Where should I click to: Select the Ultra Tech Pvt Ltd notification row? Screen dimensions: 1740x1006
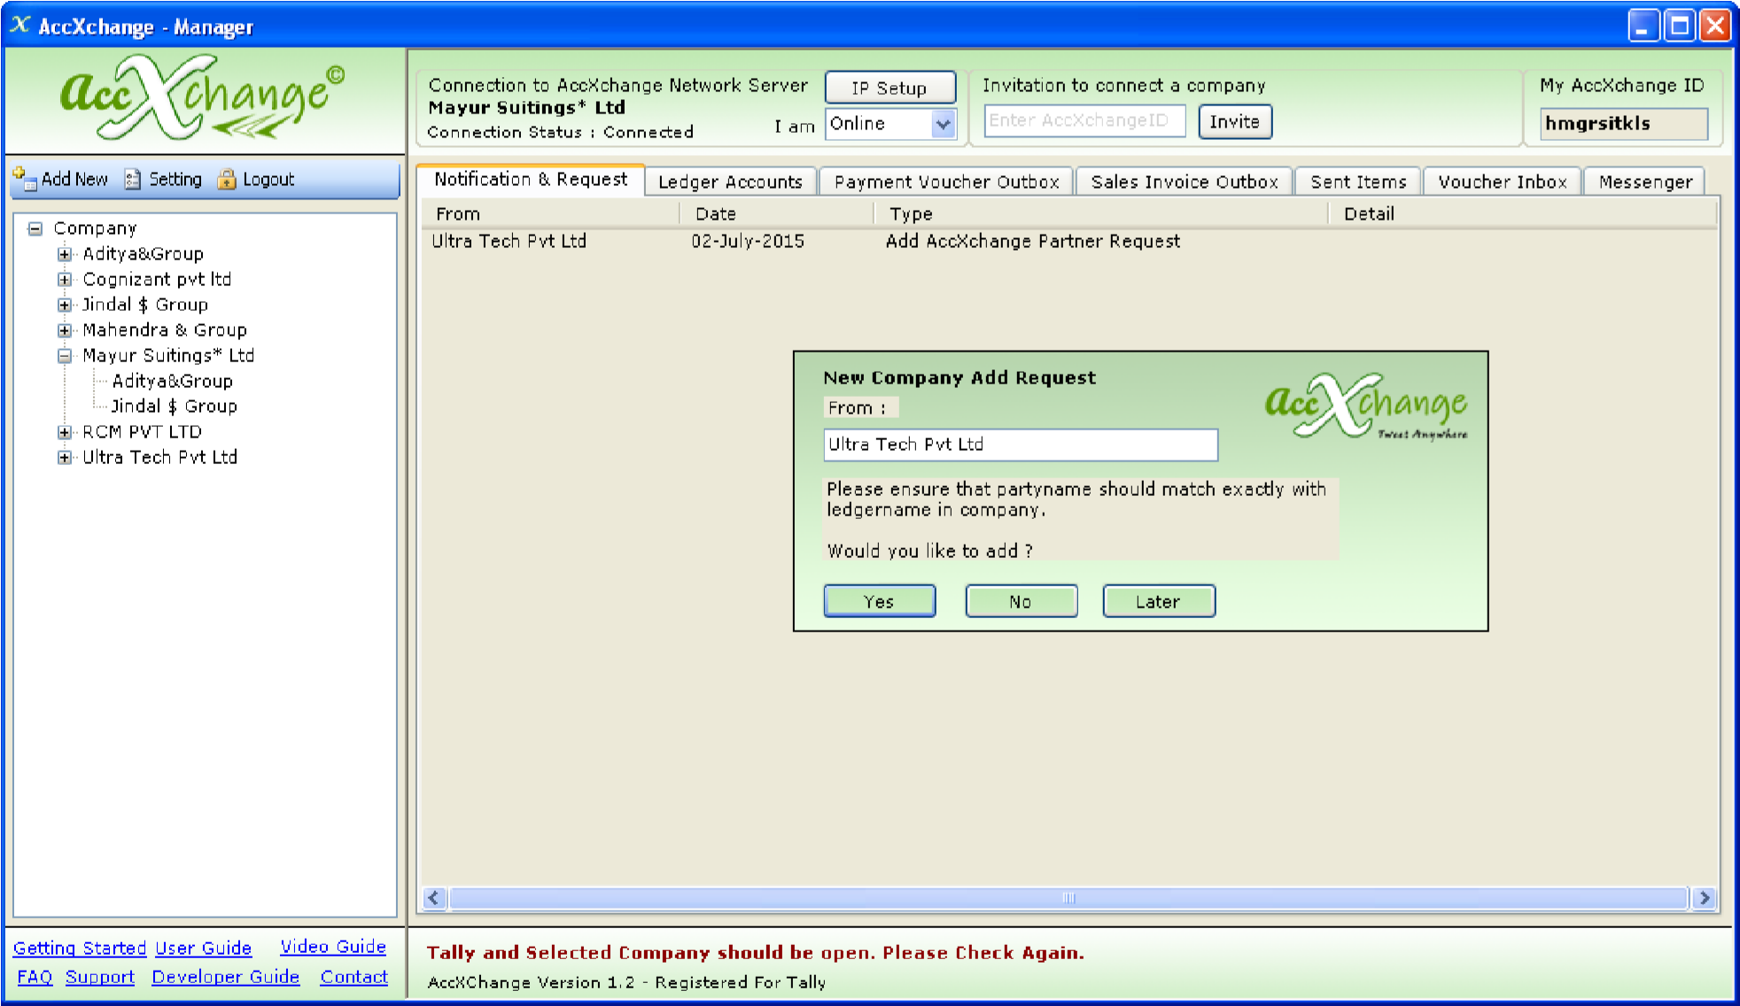509,241
